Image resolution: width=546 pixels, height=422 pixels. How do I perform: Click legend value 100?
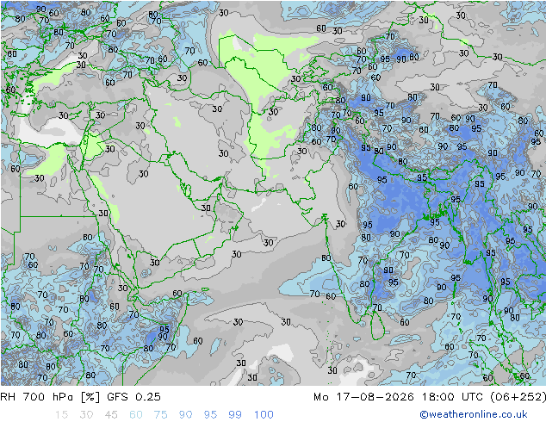[264, 414]
